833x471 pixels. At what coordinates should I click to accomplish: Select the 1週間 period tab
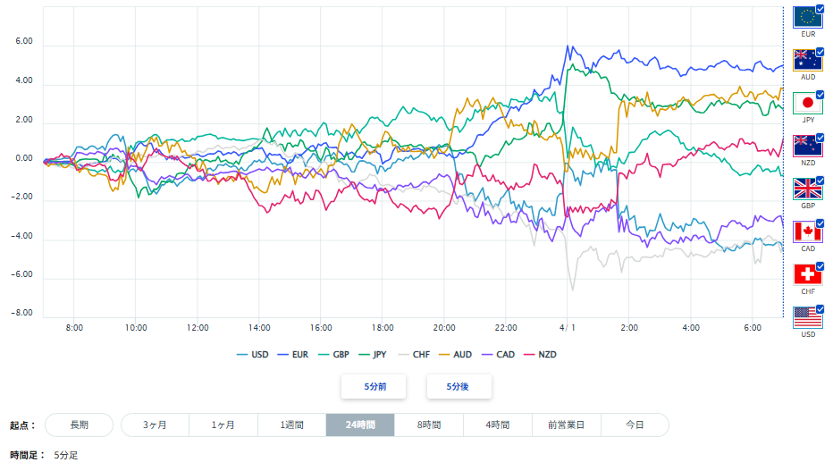291,425
